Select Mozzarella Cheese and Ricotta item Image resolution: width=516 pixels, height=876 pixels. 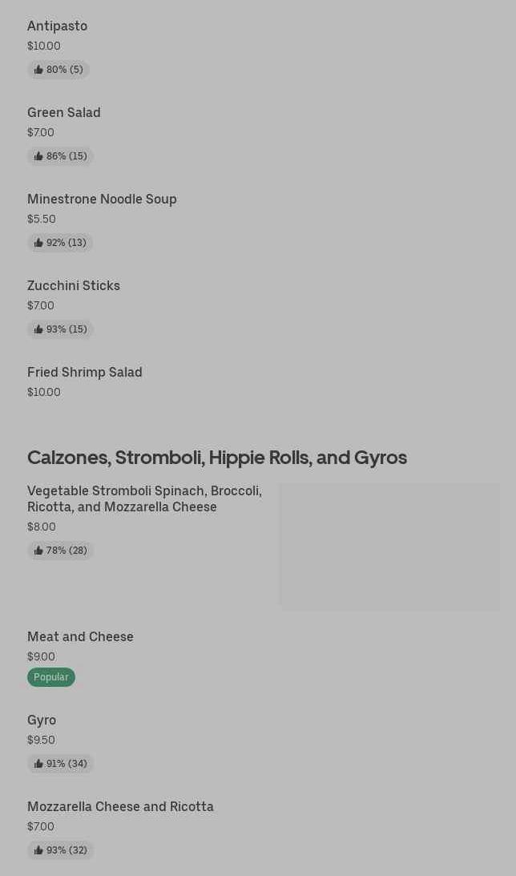click(x=120, y=807)
